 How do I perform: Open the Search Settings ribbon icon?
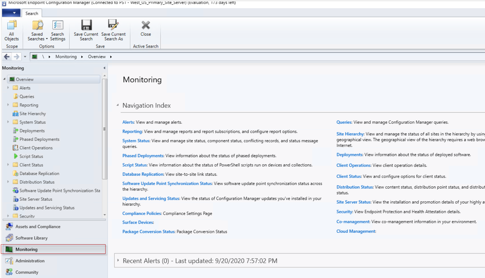(57, 25)
